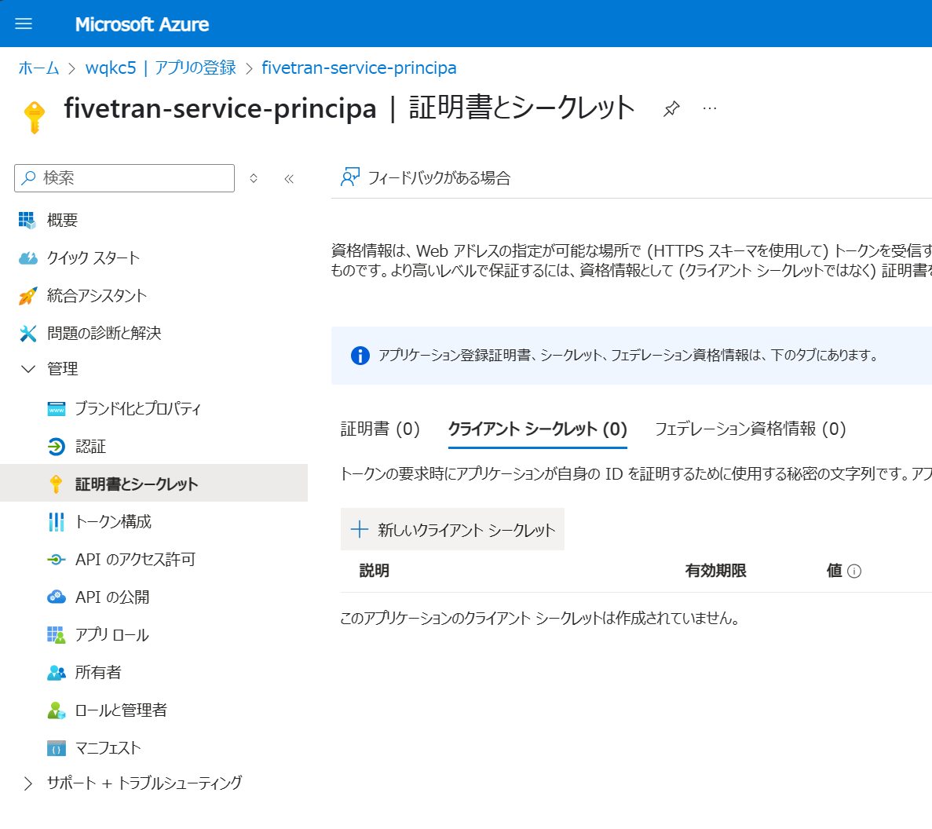Focus the 検索 sidebar search field

pos(124,178)
